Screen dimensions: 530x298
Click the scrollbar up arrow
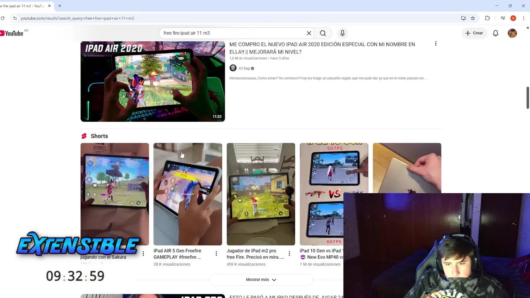click(x=528, y=28)
